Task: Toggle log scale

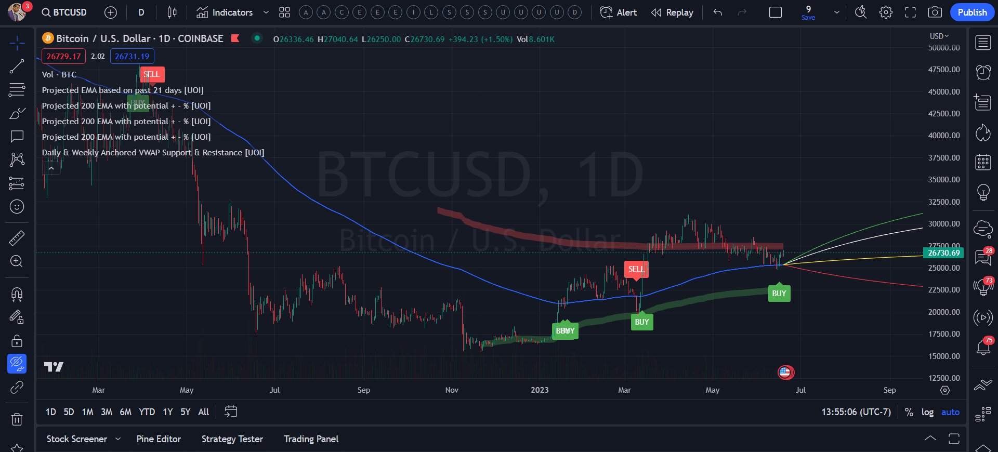Action: tap(927, 412)
